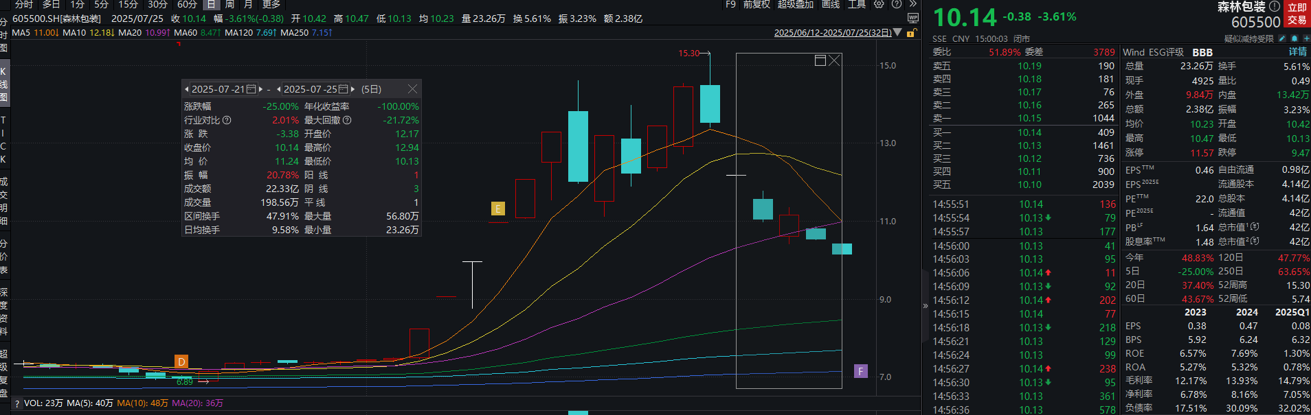Click the pencil edit icon under stock name

(1284, 39)
